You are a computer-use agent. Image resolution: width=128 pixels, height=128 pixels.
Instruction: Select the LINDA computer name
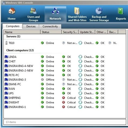(12, 57)
